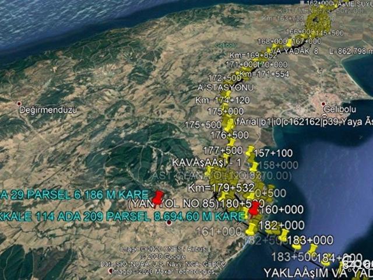This screenshot has width=373, height=280.
Task: Select the yellow pushpin left of 183+000
Action: pos(283,235)
